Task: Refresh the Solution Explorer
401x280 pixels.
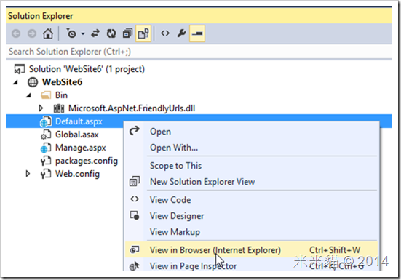Action: pos(111,33)
